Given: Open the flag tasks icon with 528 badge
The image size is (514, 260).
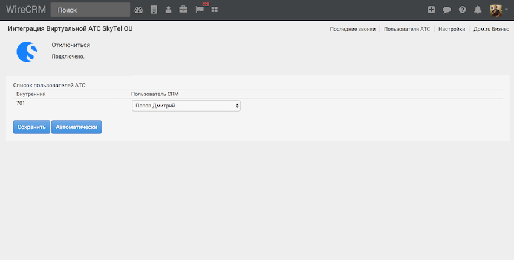Looking at the screenshot, I should click(200, 10).
